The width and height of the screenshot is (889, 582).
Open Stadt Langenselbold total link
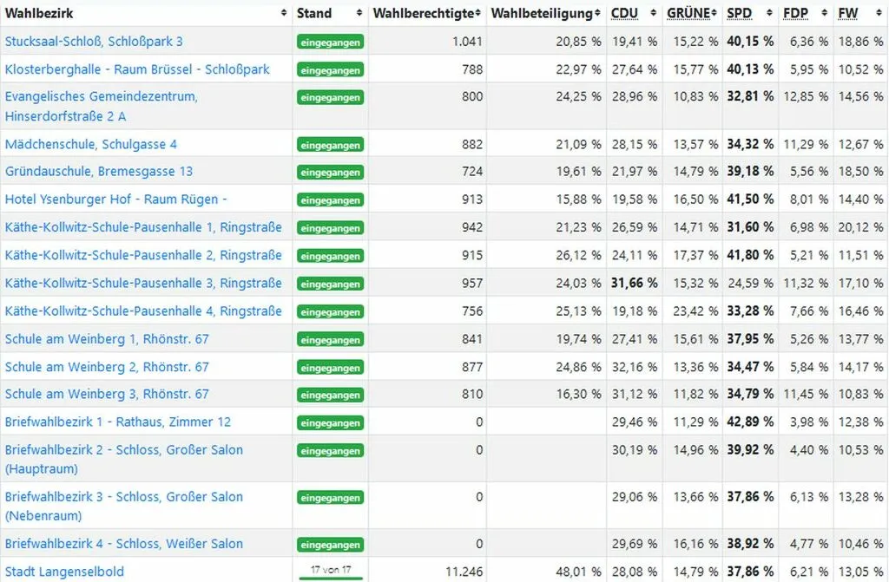pyautogui.click(x=64, y=572)
